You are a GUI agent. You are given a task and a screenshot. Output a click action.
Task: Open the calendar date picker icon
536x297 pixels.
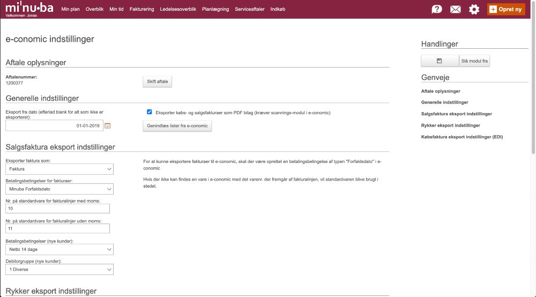coord(107,126)
